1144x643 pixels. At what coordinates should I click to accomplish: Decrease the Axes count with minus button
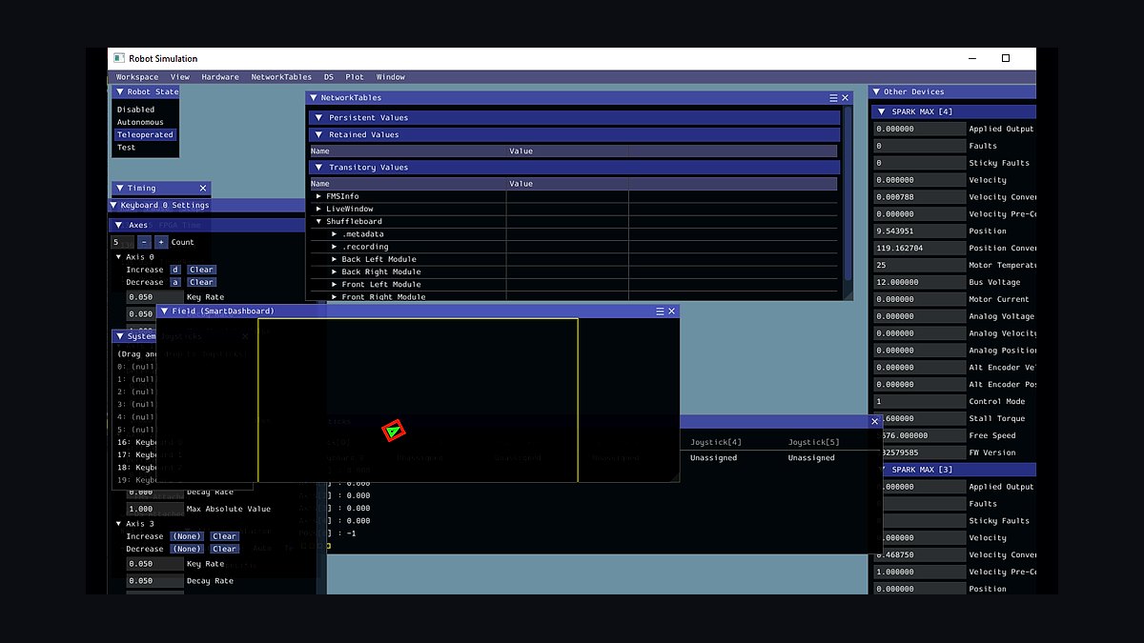[143, 242]
